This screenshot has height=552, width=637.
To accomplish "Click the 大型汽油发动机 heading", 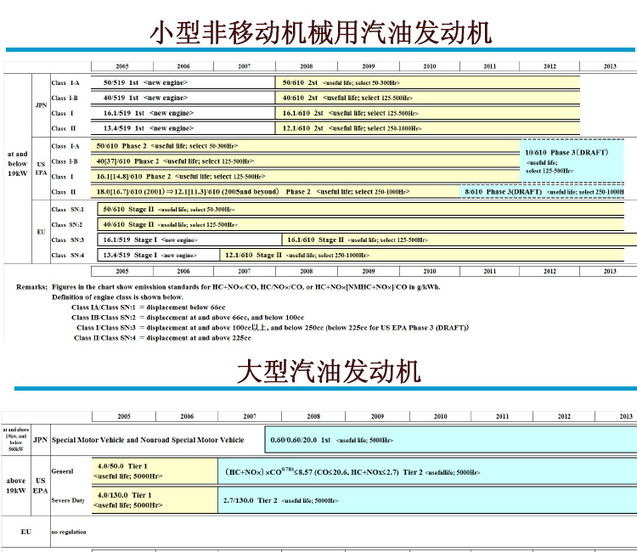I will click(x=328, y=371).
